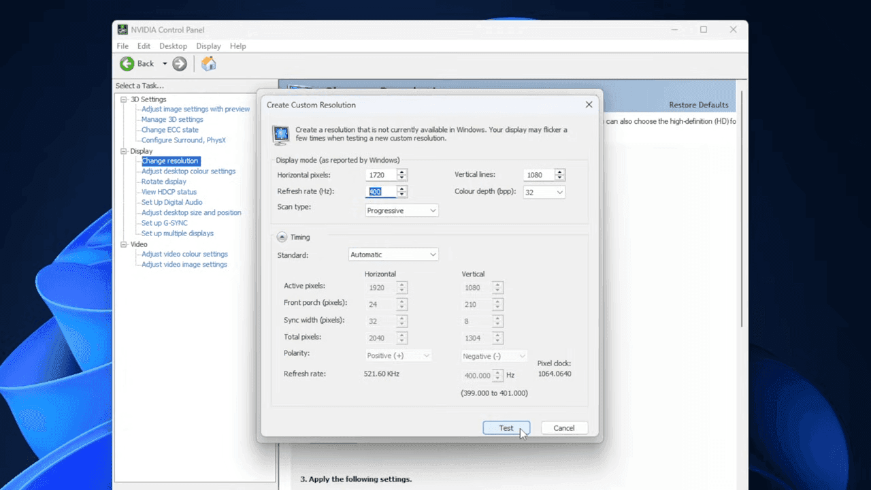The image size is (871, 490).
Task: Collapse the Video tree node
Action: pyautogui.click(x=124, y=244)
